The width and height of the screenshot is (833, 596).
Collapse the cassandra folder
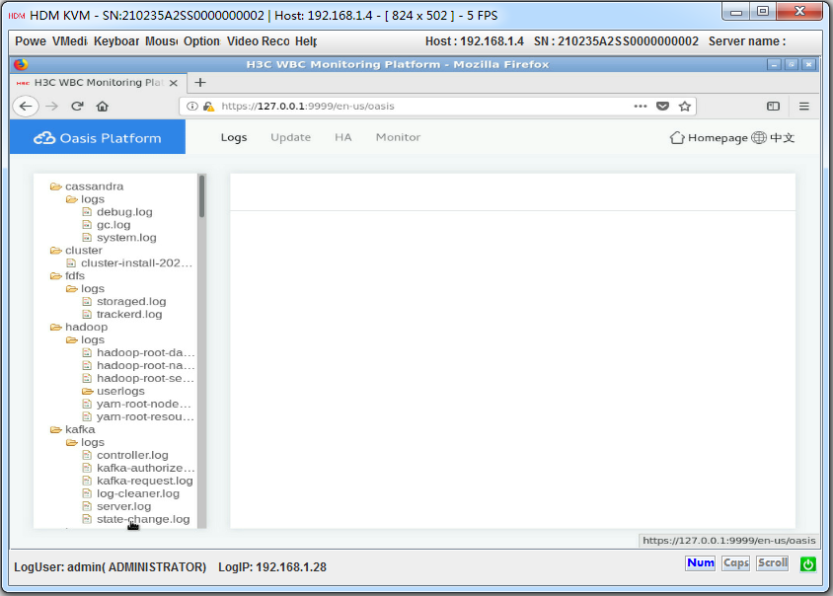[x=56, y=186]
